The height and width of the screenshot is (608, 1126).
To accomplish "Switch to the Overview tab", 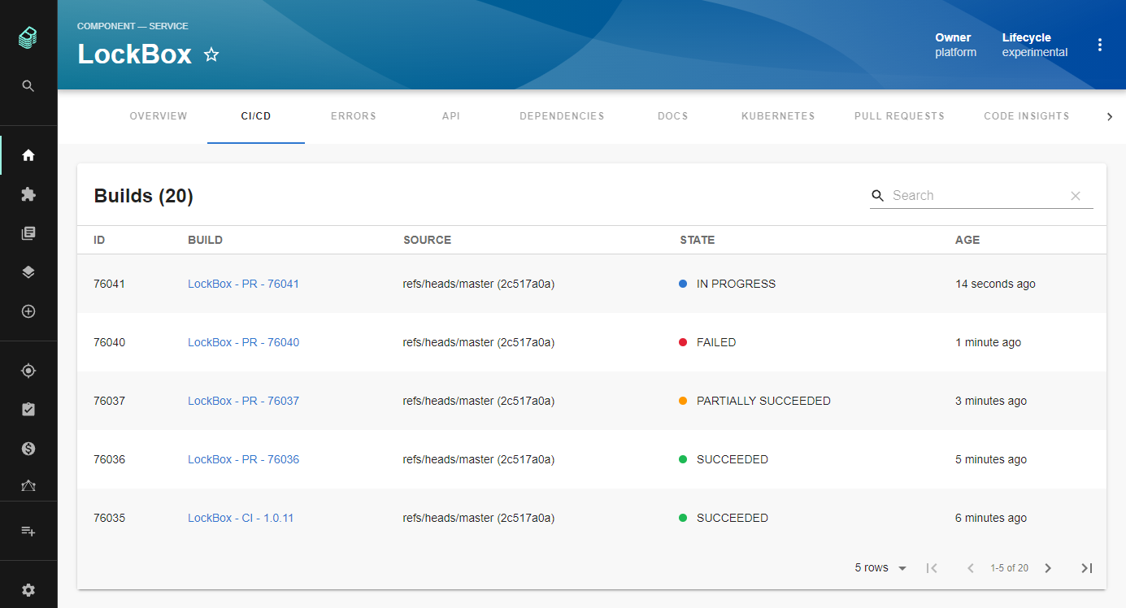I will pos(159,116).
